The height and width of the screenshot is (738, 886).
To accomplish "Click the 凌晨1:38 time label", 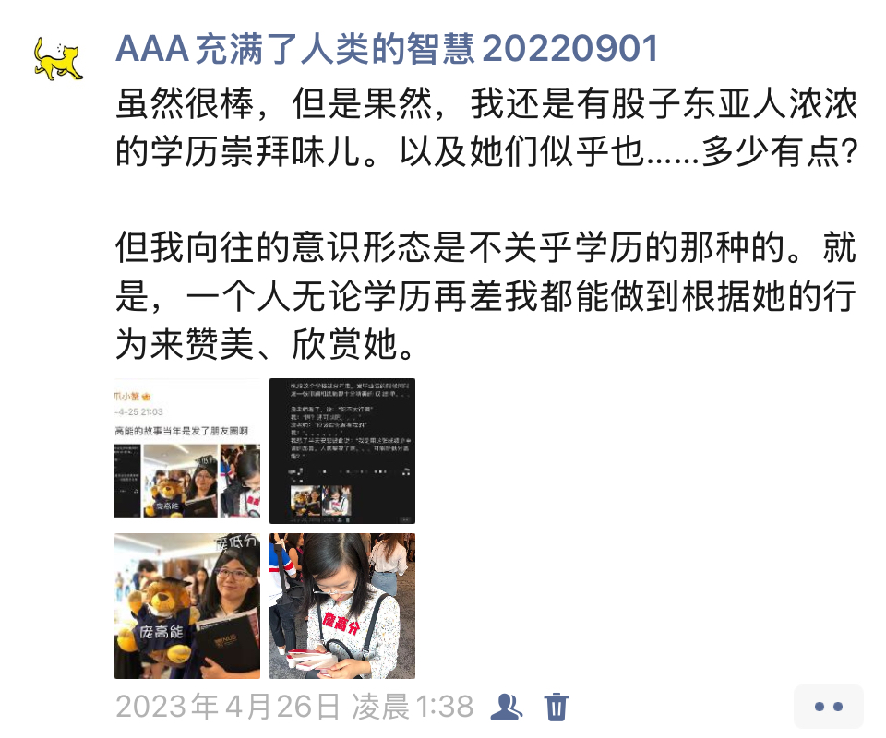I will (413, 707).
